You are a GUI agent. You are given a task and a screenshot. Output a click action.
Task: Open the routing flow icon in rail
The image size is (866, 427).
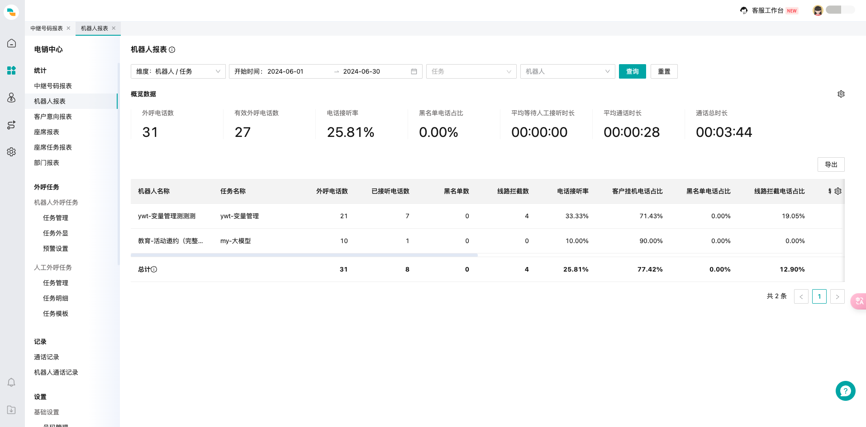11,125
